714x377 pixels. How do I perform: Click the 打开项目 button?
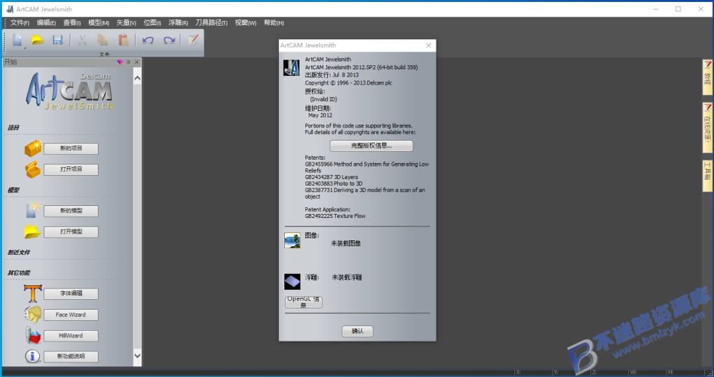point(71,169)
